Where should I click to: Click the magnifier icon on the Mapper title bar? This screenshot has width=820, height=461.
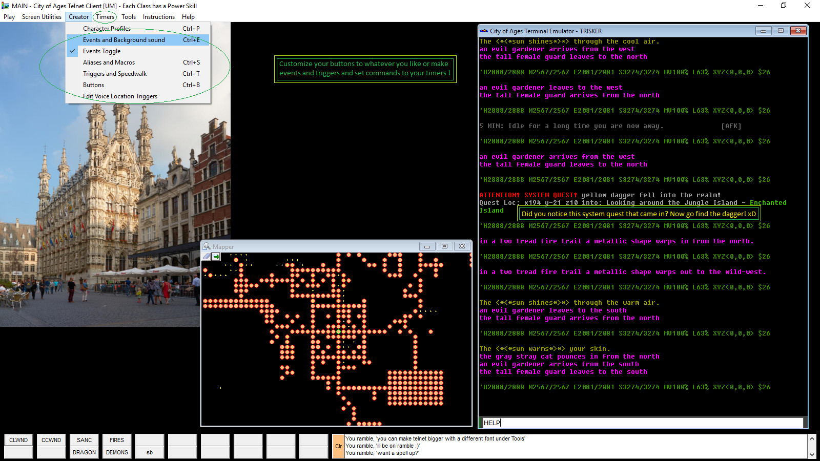pos(206,246)
